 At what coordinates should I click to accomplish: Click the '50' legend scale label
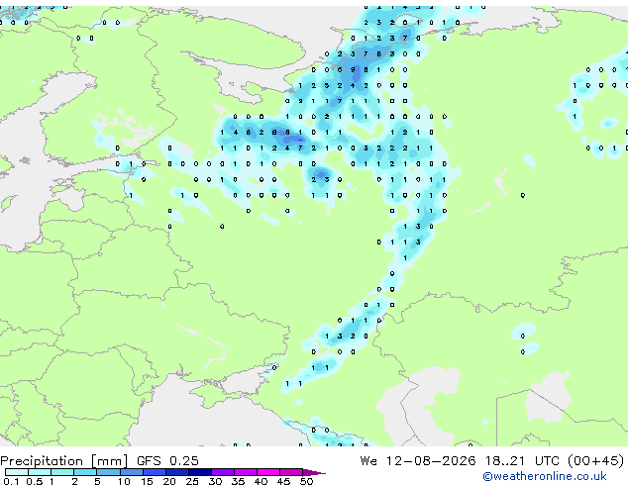click(306, 481)
